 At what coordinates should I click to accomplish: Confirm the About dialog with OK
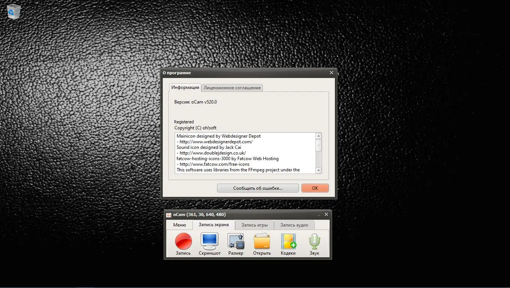(x=315, y=188)
